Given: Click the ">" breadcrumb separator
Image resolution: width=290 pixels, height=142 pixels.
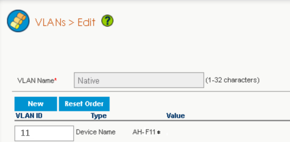Looking at the screenshot, I should [x=71, y=23].
